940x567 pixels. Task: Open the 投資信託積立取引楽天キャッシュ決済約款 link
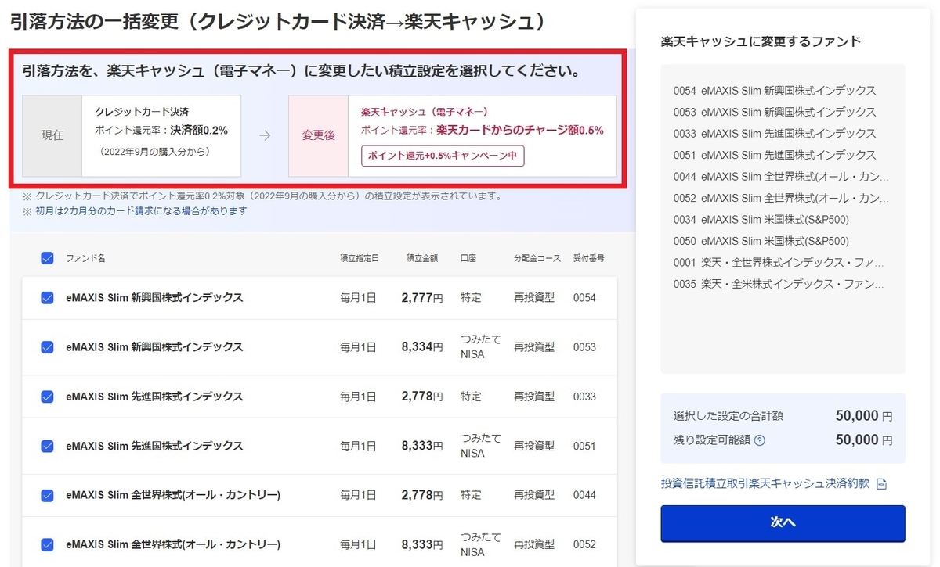click(765, 484)
